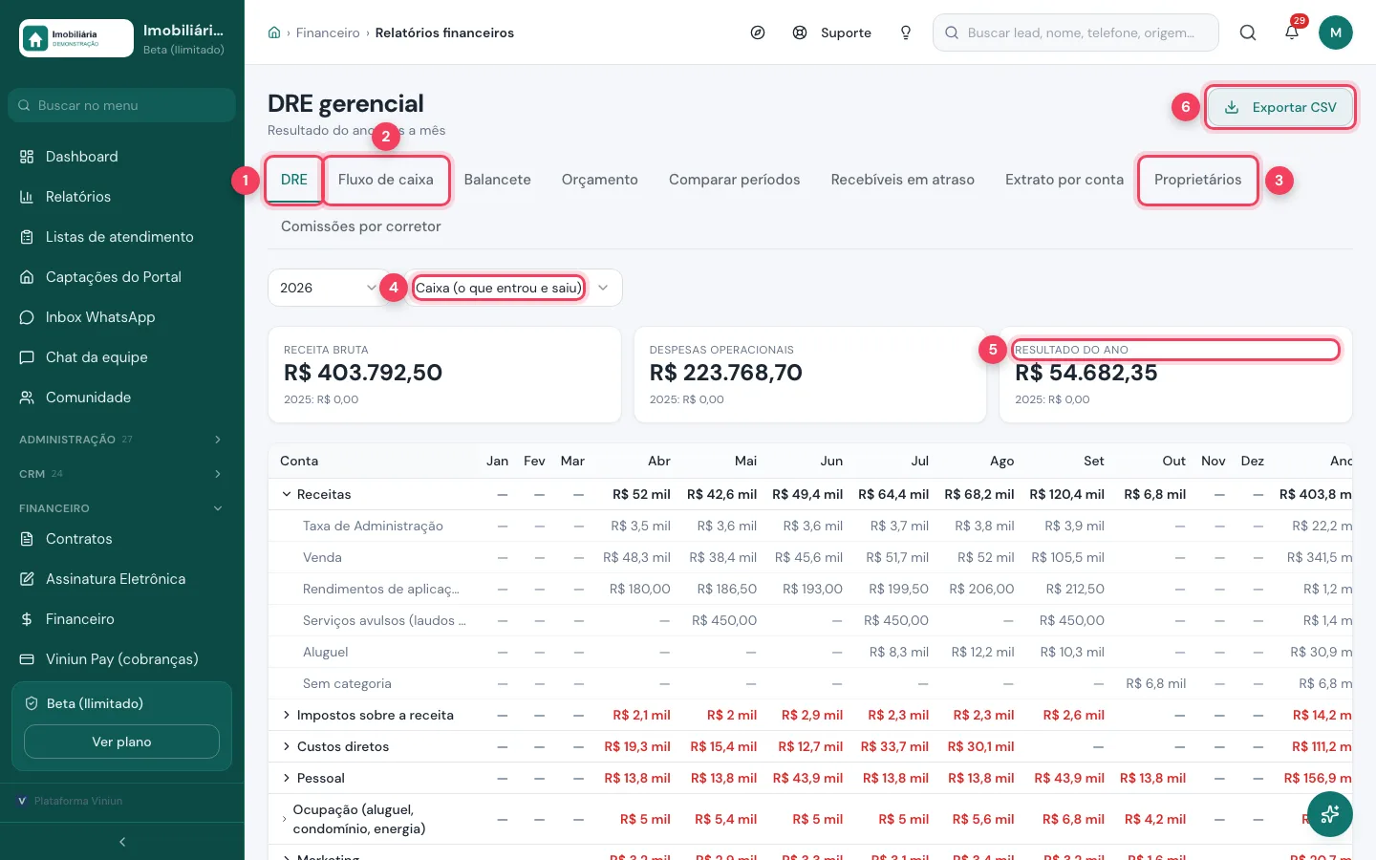1376x860 pixels.
Task: Switch to the Fluxo de caixa tab
Action: (386, 180)
